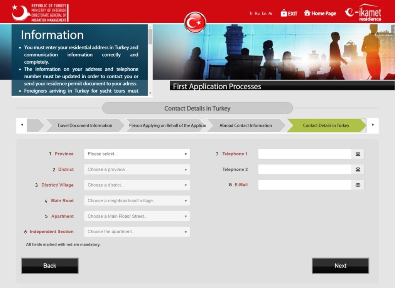Open the District dropdown
Viewport: 395px width, 288px height.
pos(137,169)
